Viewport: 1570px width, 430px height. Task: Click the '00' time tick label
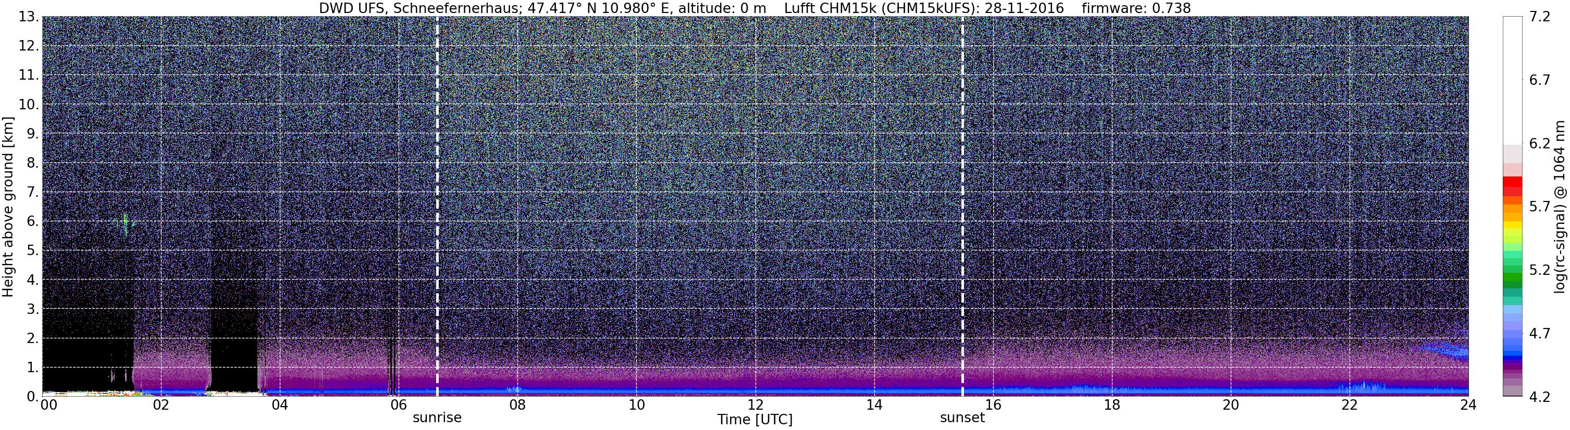50,404
